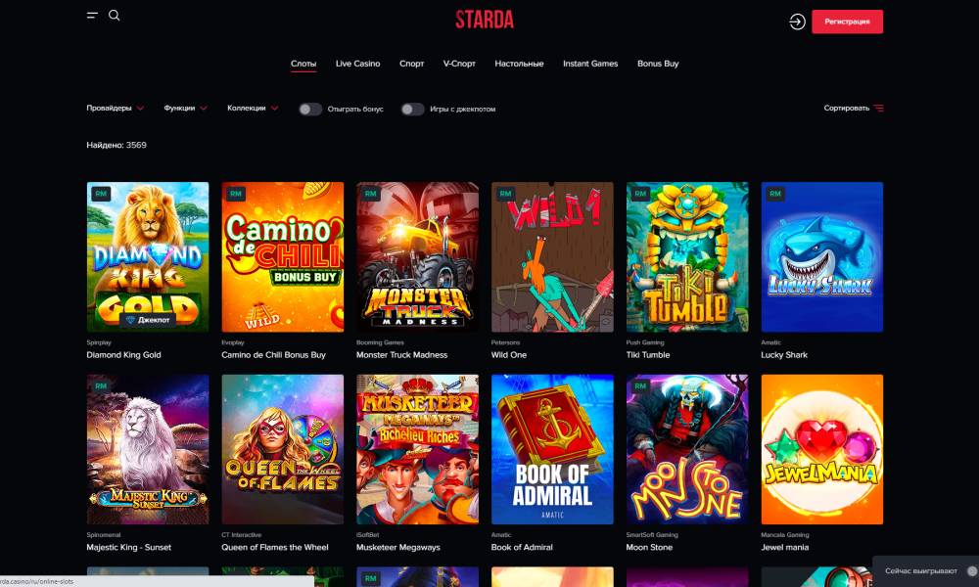Open the Tiki Tumble game thumbnail
The image size is (979, 587).
point(687,257)
